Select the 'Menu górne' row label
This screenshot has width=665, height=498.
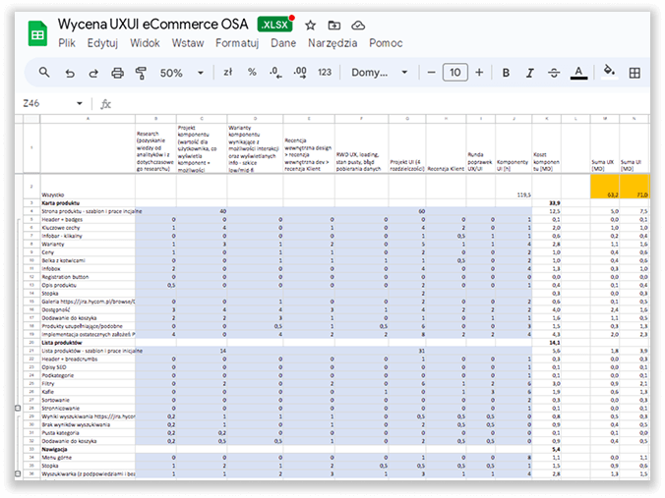pyautogui.click(x=88, y=458)
